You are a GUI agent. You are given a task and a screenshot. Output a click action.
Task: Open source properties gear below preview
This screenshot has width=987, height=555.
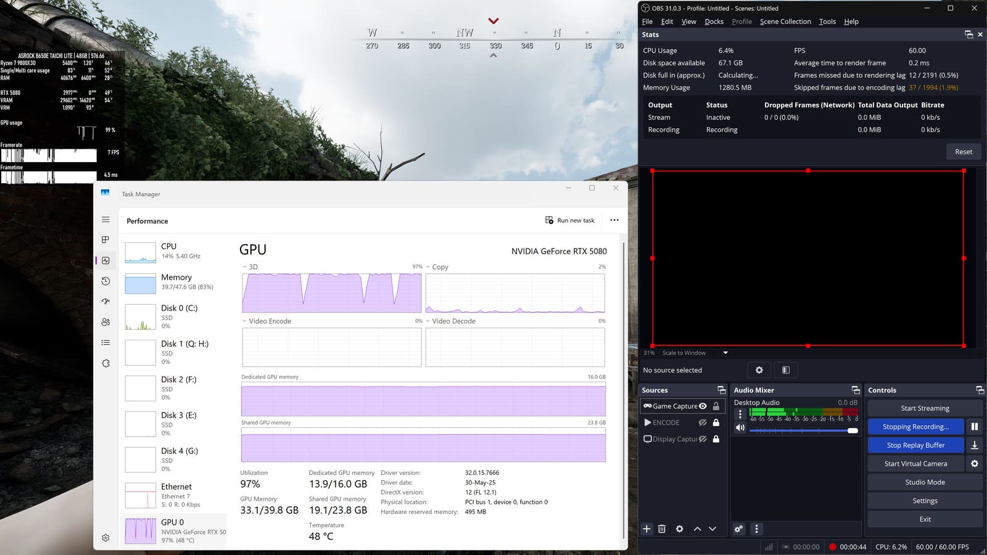pyautogui.click(x=759, y=370)
